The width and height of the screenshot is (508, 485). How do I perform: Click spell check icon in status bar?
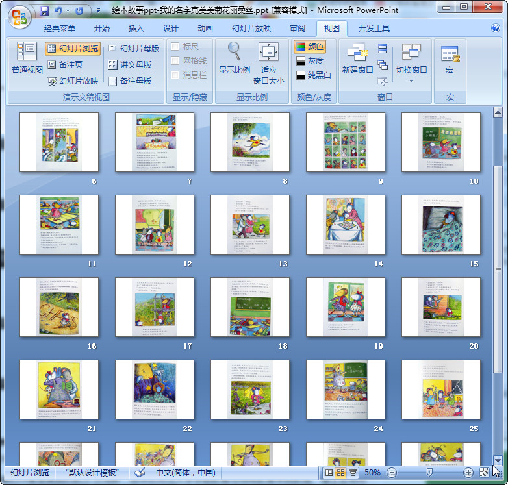tap(140, 473)
